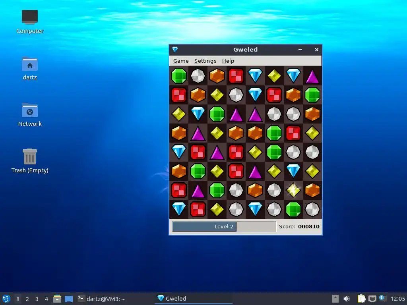Open the Trash (Empty) icon

[30, 161]
